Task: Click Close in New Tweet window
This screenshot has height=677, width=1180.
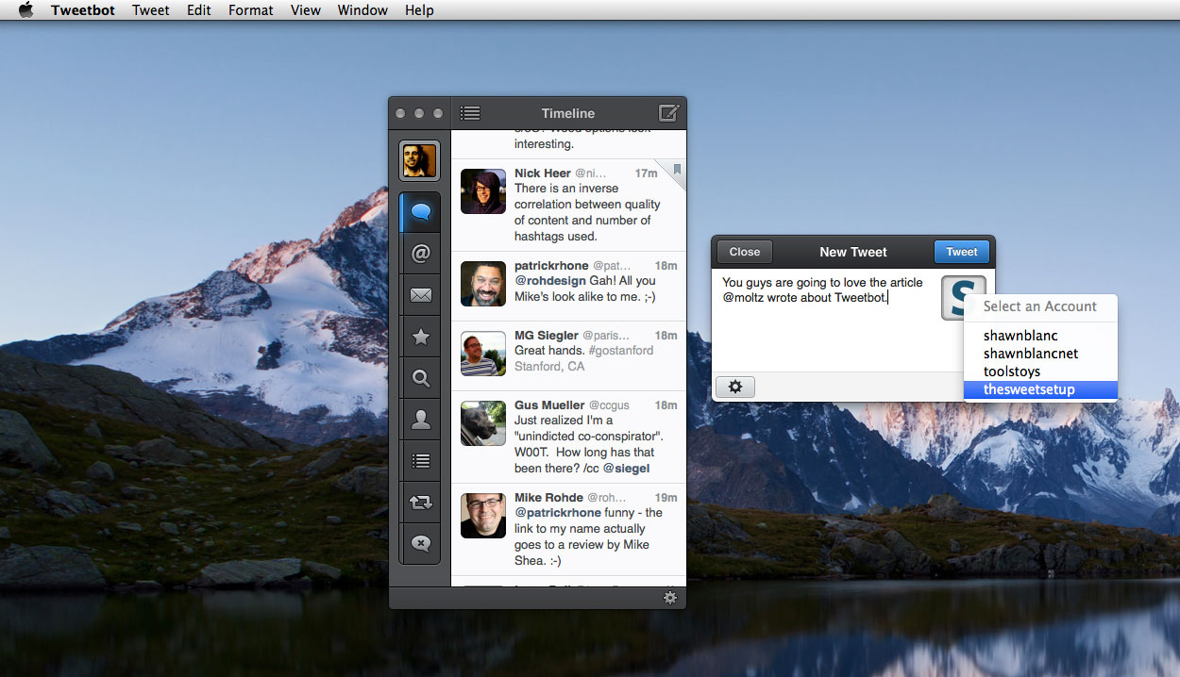Action: [744, 252]
